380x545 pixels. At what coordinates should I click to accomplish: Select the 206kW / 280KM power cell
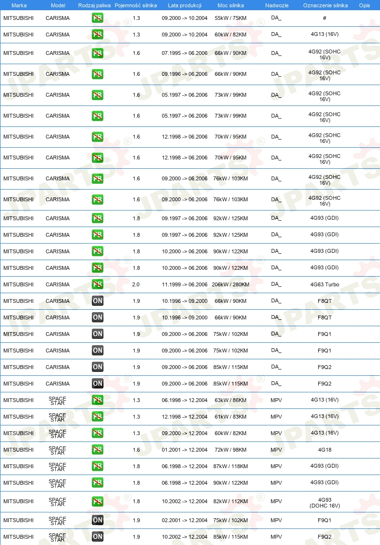point(231,284)
